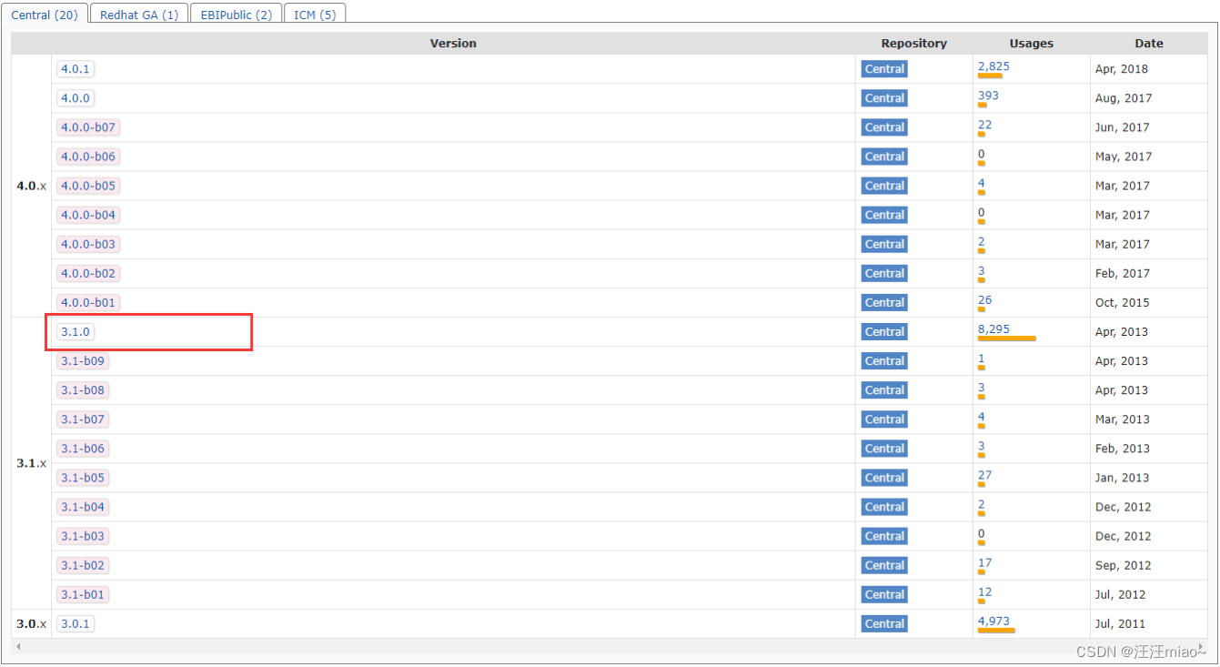This screenshot has height=667, width=1220.
Task: View the 22 usages of 4.0.0-b07
Action: [x=984, y=125]
